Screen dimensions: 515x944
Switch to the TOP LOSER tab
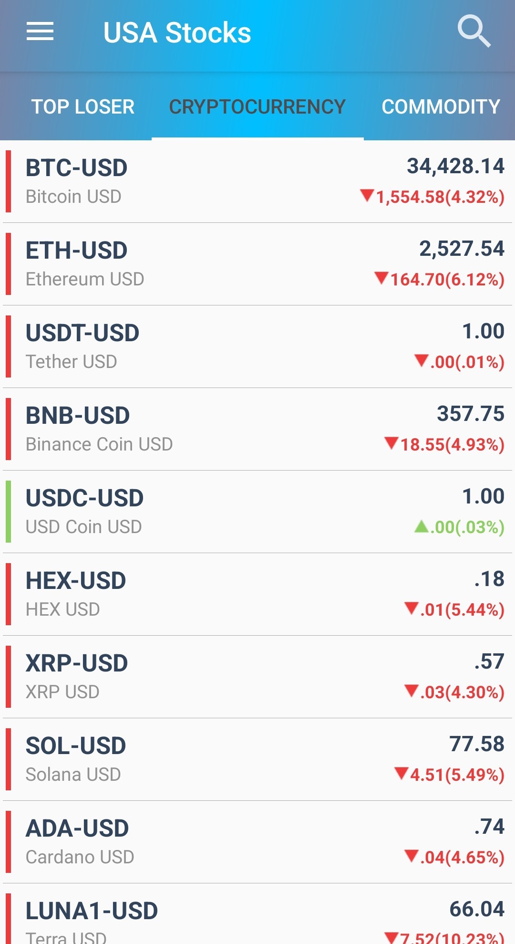[x=82, y=107]
